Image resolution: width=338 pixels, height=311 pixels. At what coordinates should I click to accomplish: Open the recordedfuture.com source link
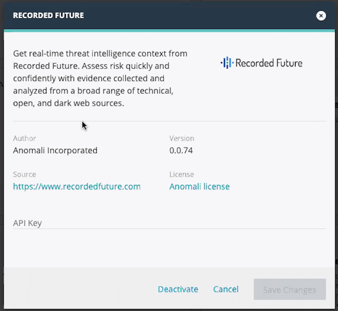[77, 187]
